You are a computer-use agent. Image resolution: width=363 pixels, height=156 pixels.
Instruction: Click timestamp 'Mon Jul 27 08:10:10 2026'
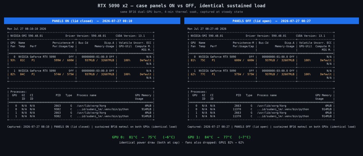[27, 29]
